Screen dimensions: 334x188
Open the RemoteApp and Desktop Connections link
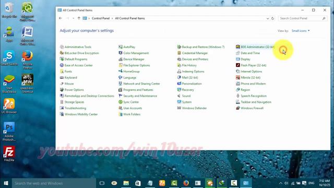click(89, 96)
